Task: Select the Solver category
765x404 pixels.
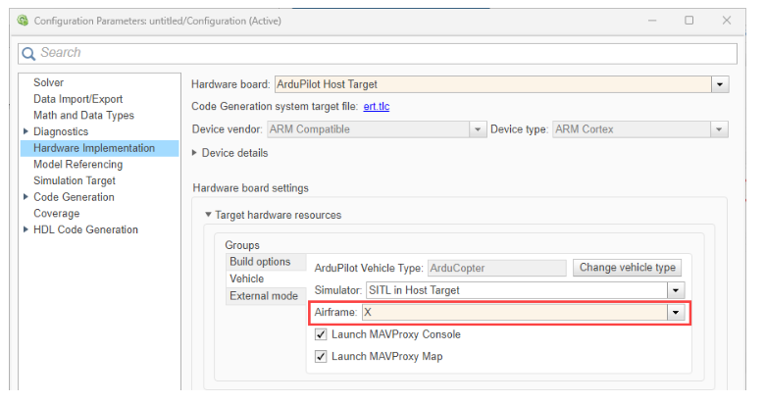Action: pos(48,83)
